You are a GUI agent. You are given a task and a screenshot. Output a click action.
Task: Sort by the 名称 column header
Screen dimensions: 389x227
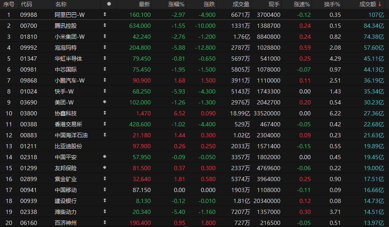[x=61, y=4]
